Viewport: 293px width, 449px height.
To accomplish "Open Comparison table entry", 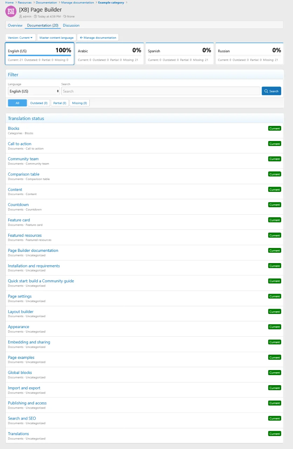I will [x=23, y=174].
